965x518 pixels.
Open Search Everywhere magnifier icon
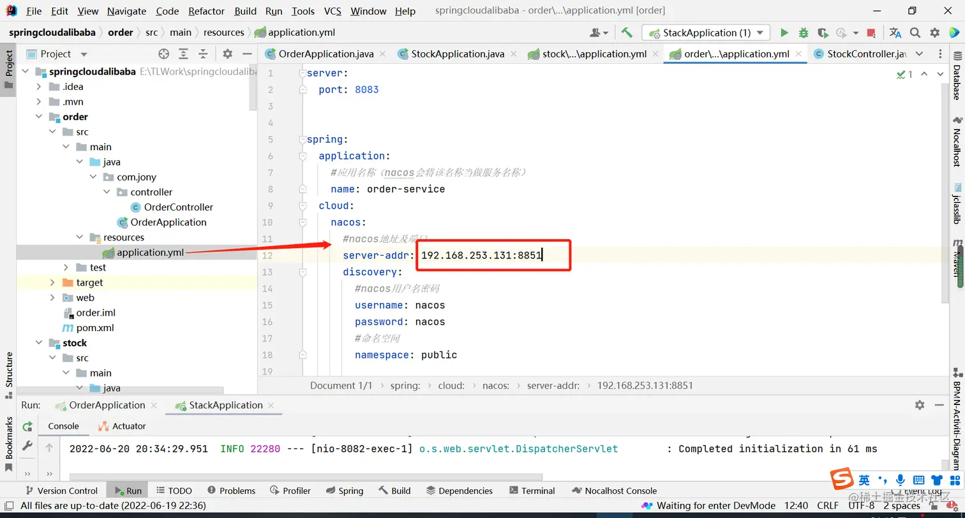click(915, 33)
